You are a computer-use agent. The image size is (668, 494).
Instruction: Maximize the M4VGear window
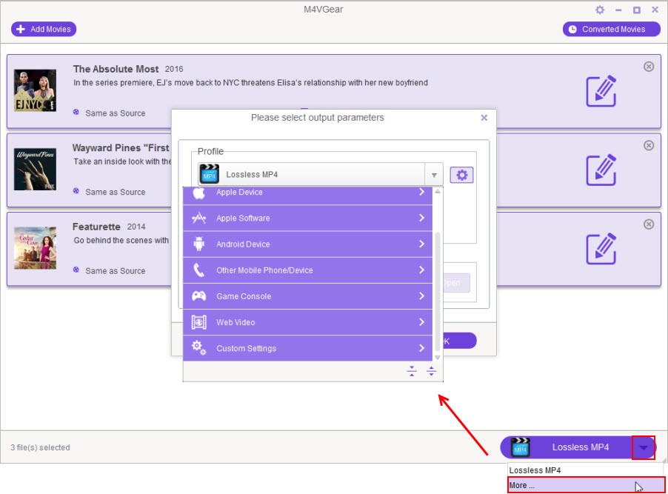tap(636, 10)
